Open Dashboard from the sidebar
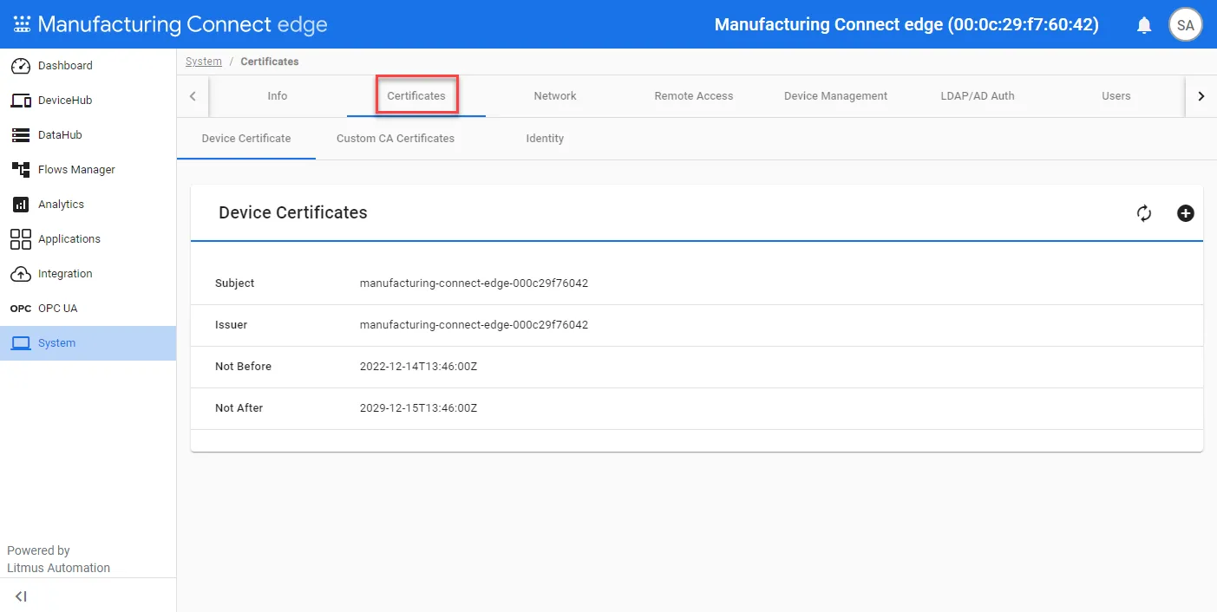 click(x=88, y=66)
